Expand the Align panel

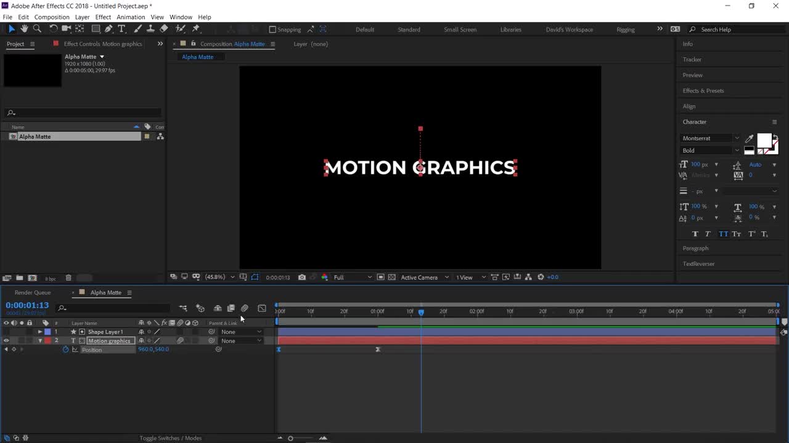689,106
